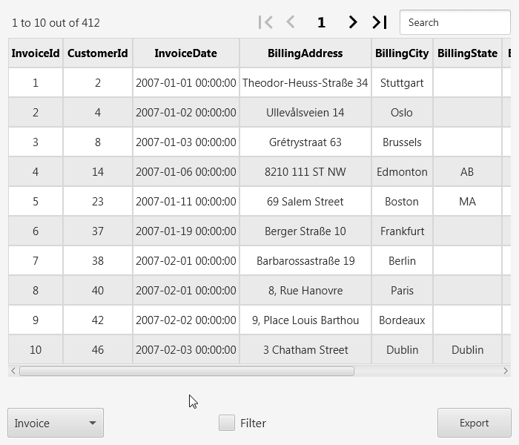Image resolution: width=519 pixels, height=445 pixels.
Task: Go to the previous page
Action: click(x=291, y=22)
